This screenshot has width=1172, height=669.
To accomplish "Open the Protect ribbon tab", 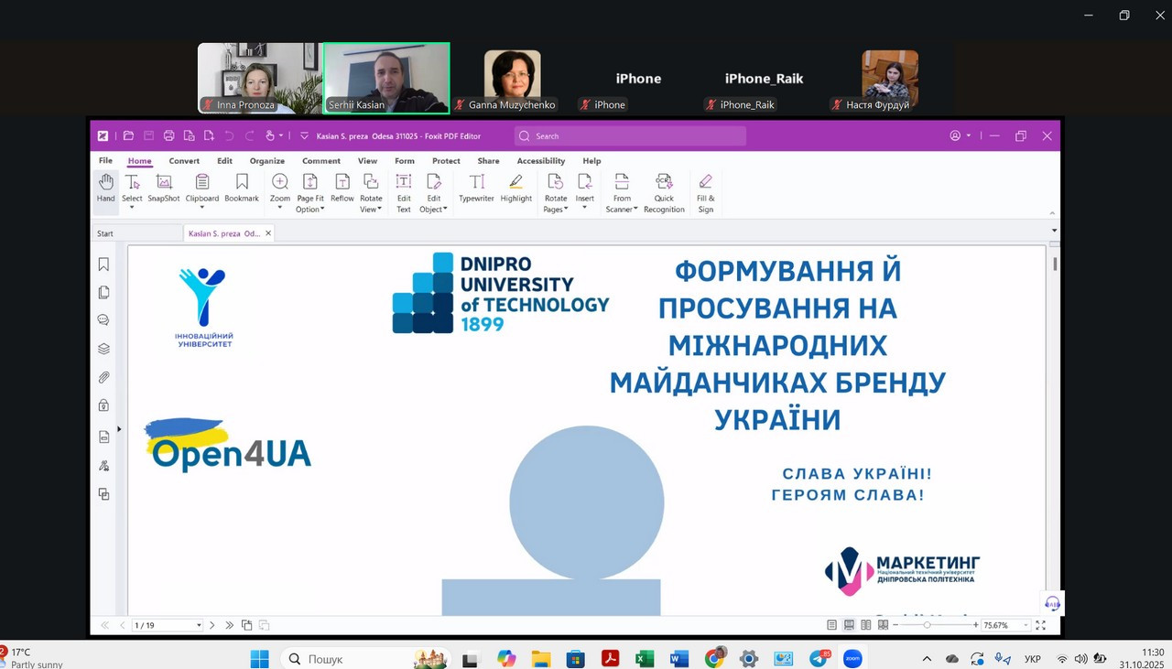I will (446, 161).
